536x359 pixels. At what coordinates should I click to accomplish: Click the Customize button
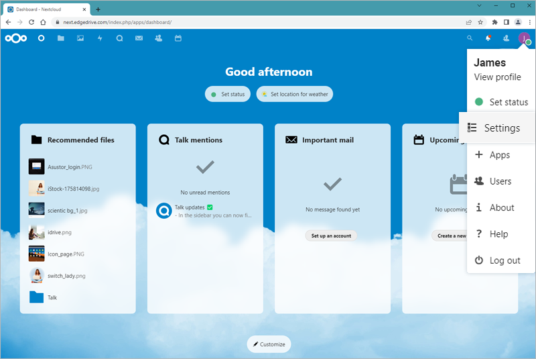[269, 344]
